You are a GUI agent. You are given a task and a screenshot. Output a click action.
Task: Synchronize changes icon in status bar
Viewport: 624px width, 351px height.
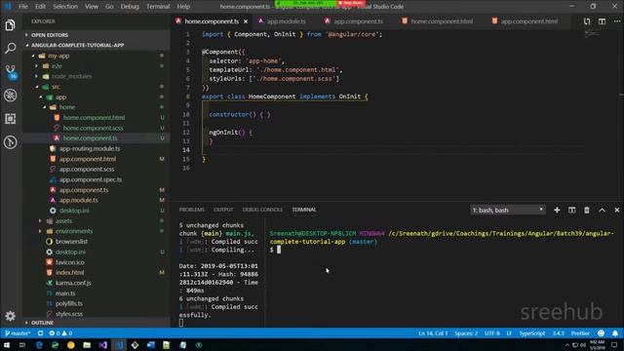pos(40,333)
